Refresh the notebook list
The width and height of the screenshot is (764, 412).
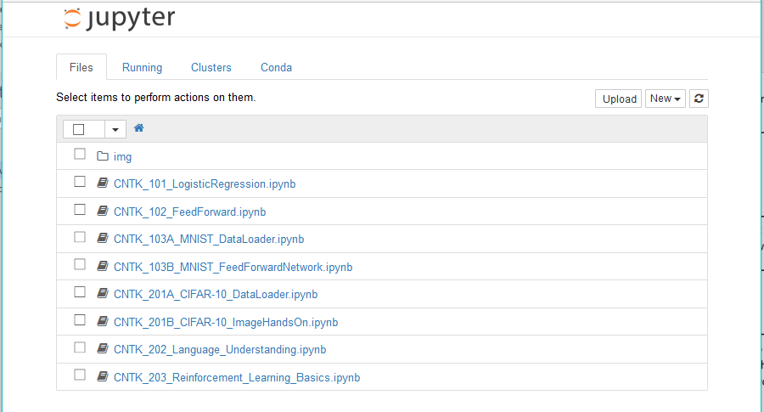coord(699,99)
